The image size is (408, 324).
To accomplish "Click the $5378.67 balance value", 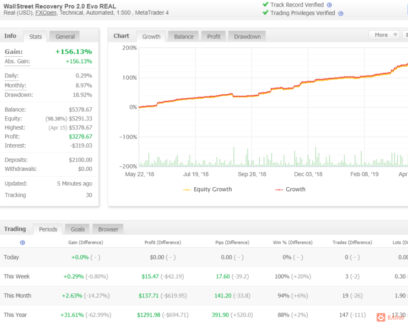I will click(x=81, y=110).
